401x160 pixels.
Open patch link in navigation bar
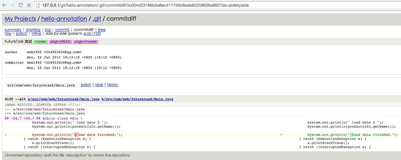(22, 34)
